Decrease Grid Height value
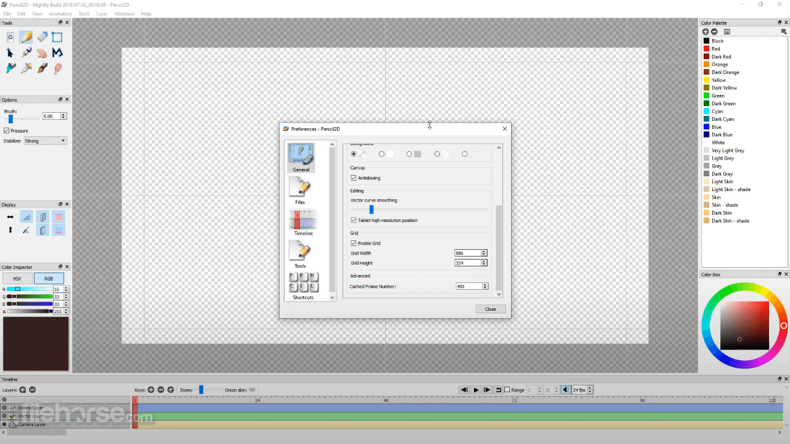790x444 pixels. pos(484,265)
